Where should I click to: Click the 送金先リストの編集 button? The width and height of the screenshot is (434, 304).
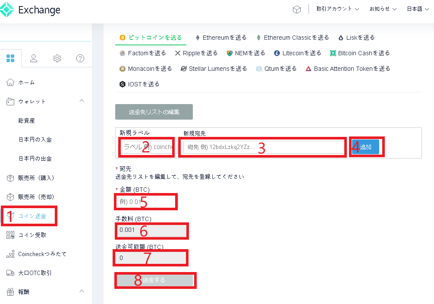click(x=154, y=112)
